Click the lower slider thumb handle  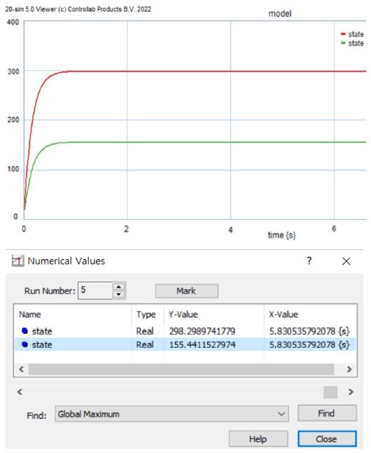(330, 392)
